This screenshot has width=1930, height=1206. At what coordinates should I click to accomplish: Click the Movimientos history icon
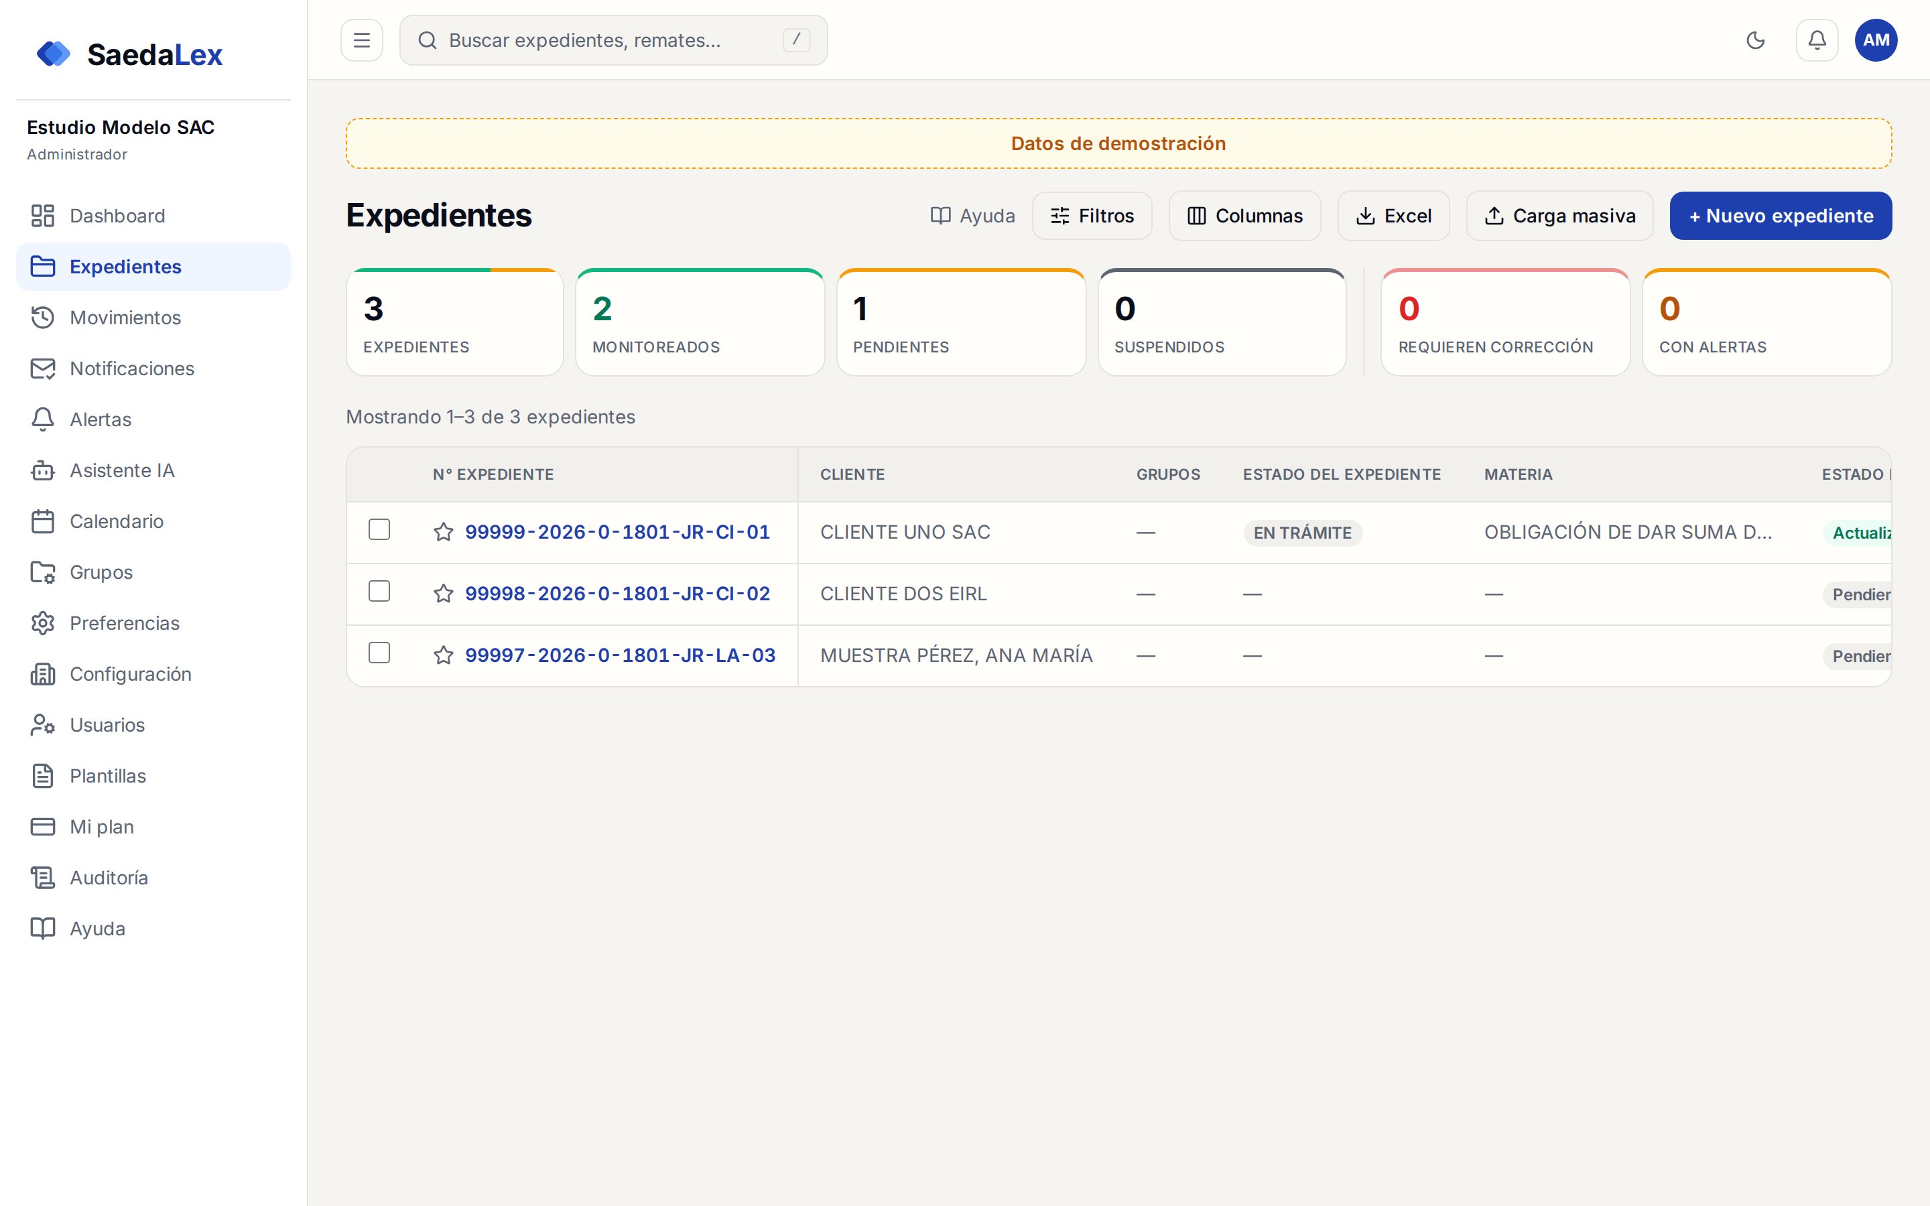coord(42,318)
